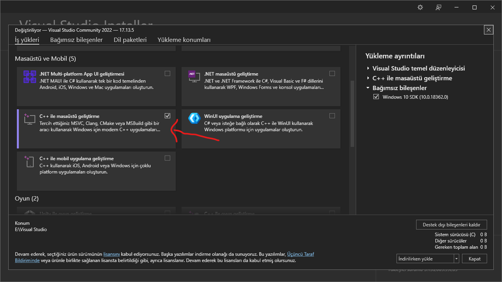This screenshot has height=282, width=502.
Task: Close the Değiştiriliyor dialog with the X
Action: pyautogui.click(x=488, y=30)
